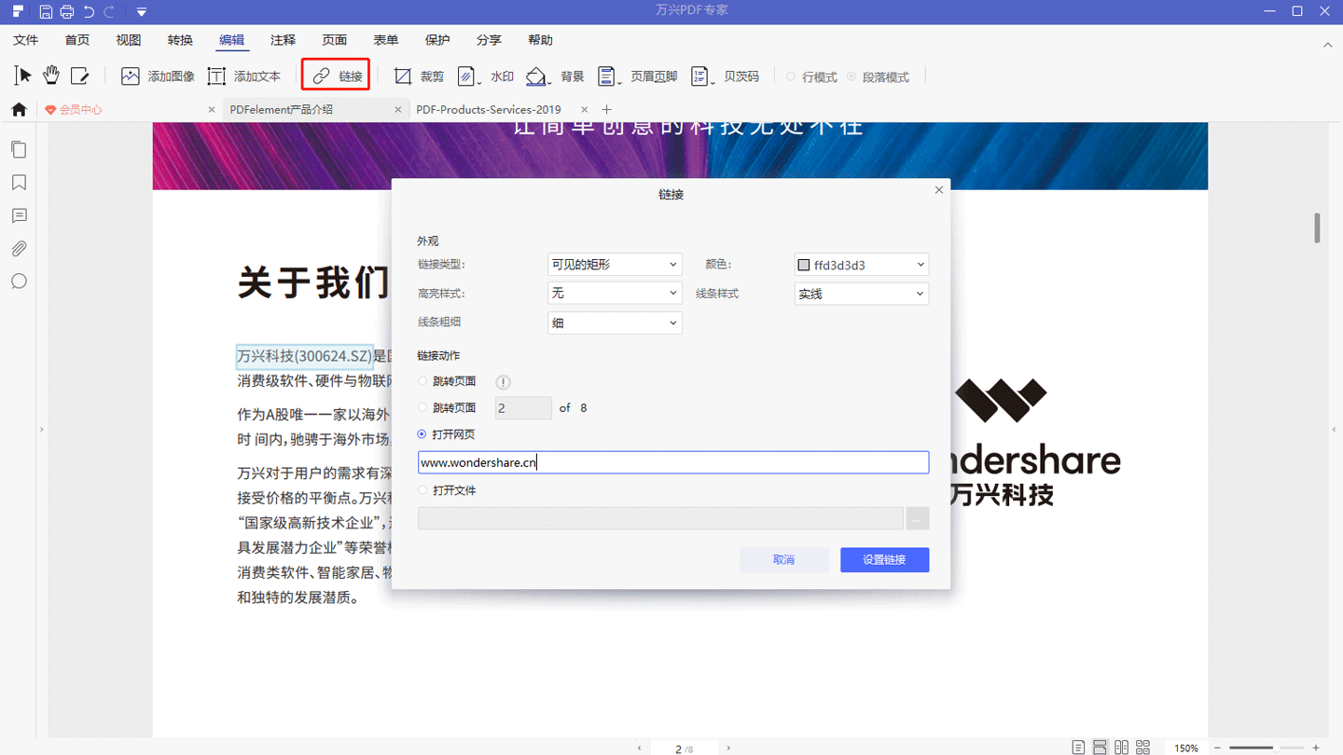Expand the left panel handle
Image resolution: width=1343 pixels, height=755 pixels.
pos(41,430)
